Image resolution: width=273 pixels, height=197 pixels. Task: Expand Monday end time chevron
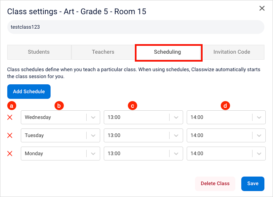click(259, 154)
